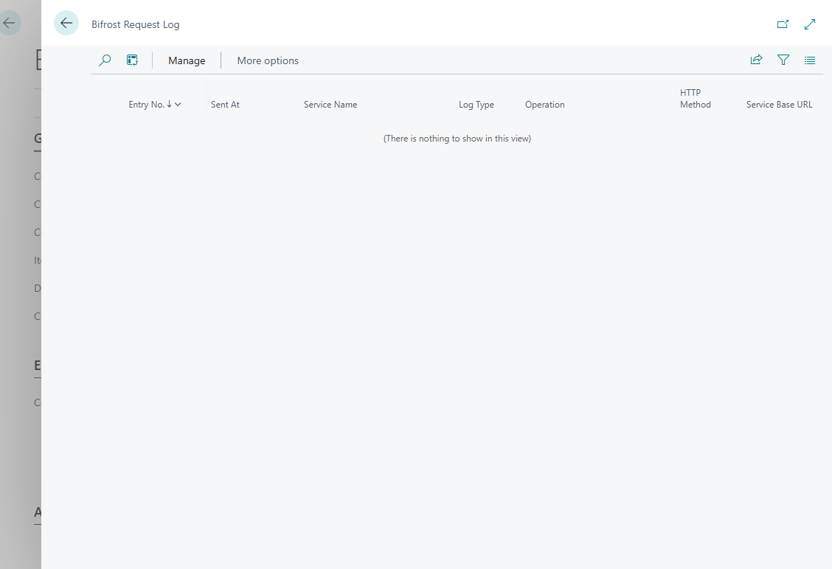Open the page in a new window
The height and width of the screenshot is (569, 832).
point(783,24)
